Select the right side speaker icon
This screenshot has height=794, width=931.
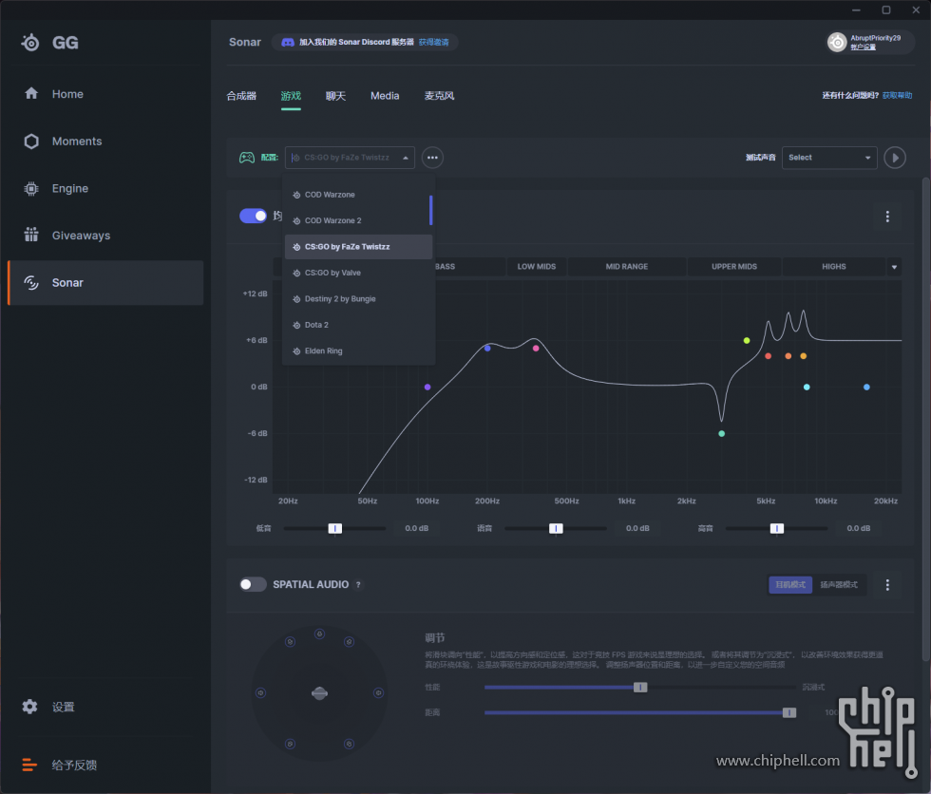[x=378, y=692]
